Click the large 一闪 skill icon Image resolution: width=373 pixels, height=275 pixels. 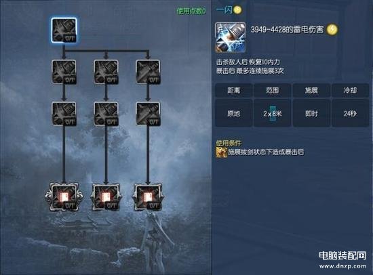[230, 37]
